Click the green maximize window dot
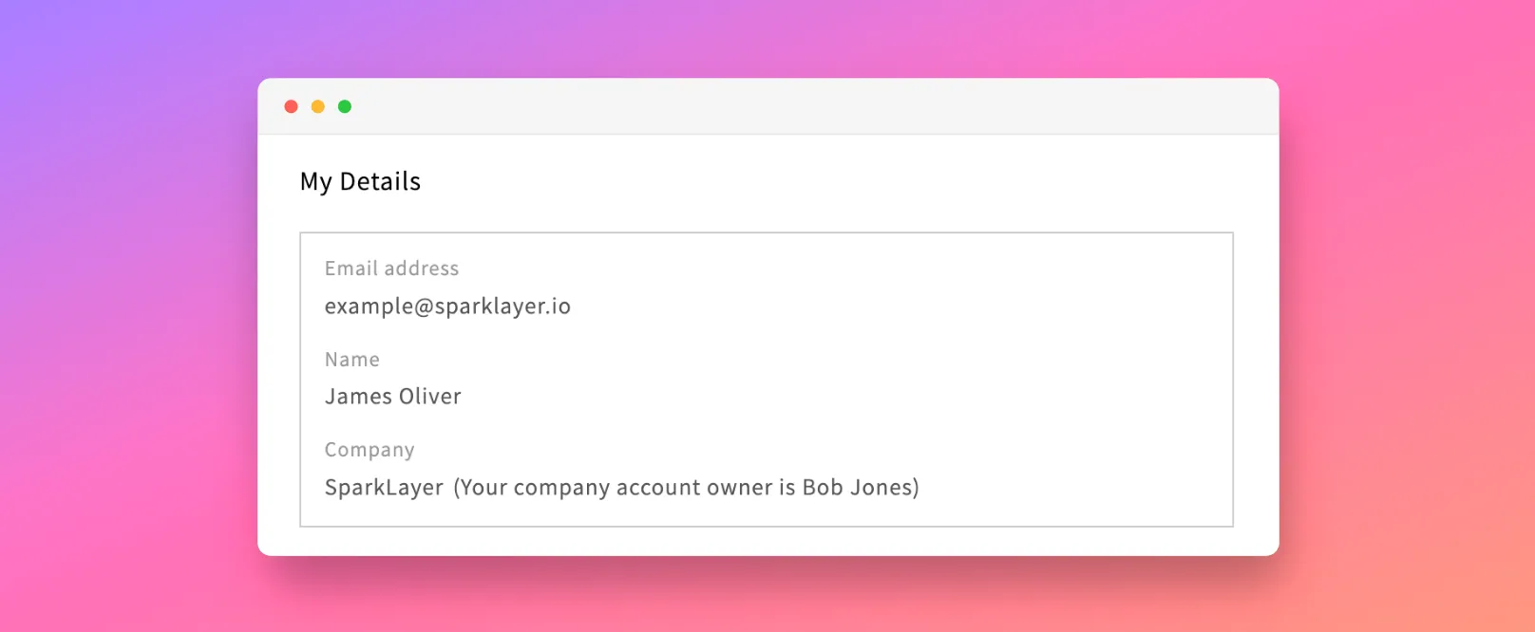 (345, 106)
